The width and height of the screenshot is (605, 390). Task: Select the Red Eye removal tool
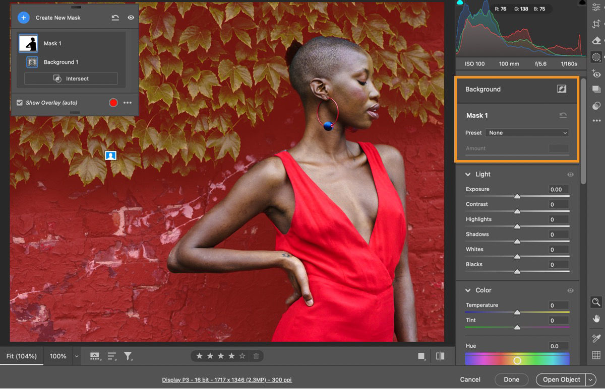(596, 73)
